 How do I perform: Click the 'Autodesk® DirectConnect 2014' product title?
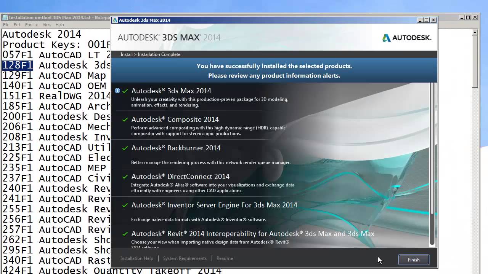(x=180, y=177)
